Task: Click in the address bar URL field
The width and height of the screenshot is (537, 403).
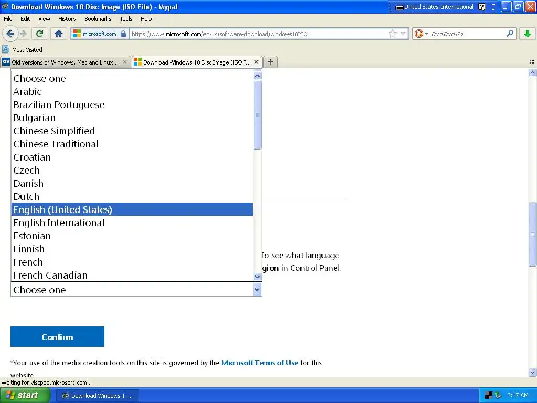Action: (259, 34)
